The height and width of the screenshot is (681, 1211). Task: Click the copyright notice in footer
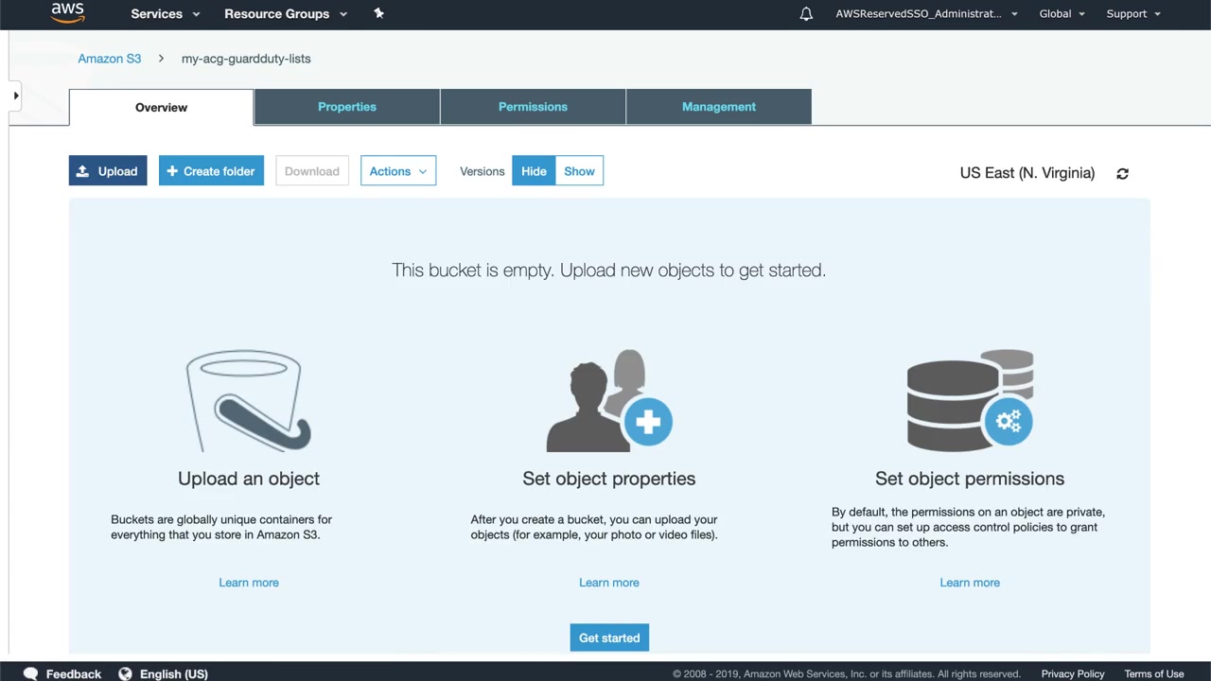click(x=847, y=673)
